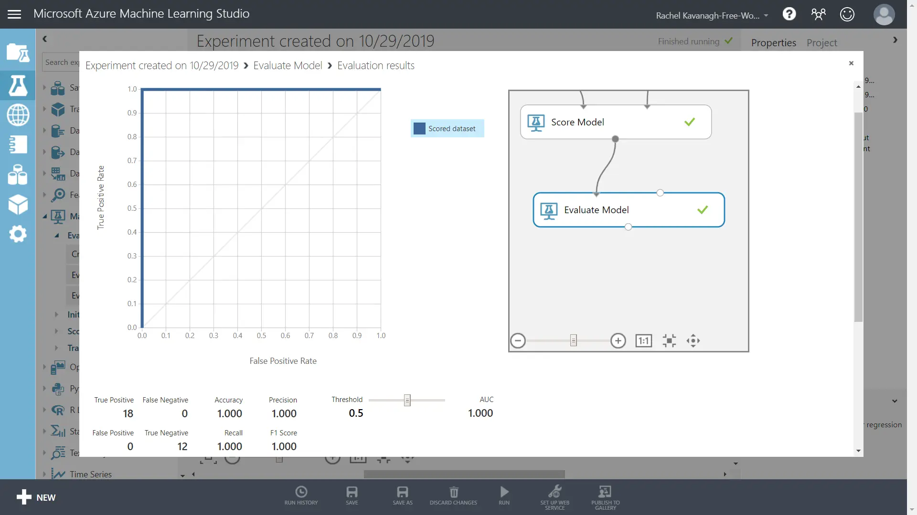Image resolution: width=917 pixels, height=515 pixels.
Task: Click Publish to Gallery
Action: [x=605, y=498]
